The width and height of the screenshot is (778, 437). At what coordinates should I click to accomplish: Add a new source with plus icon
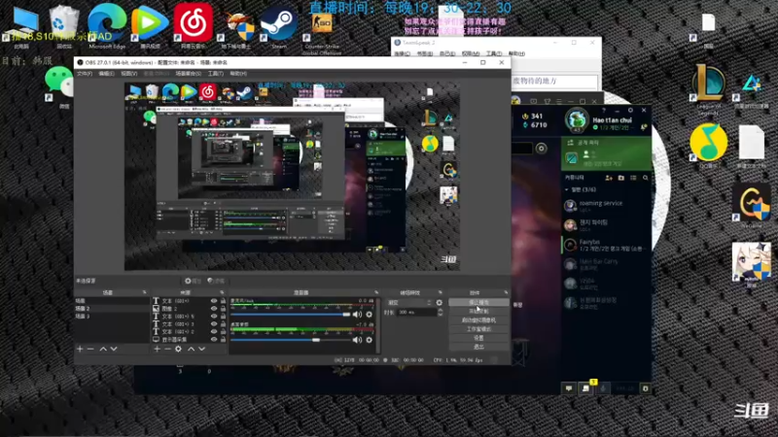157,349
